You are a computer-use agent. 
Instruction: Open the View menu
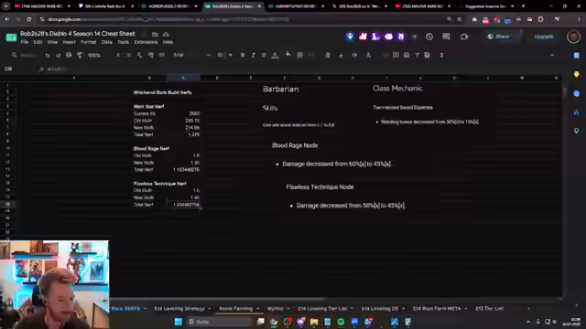[52, 42]
